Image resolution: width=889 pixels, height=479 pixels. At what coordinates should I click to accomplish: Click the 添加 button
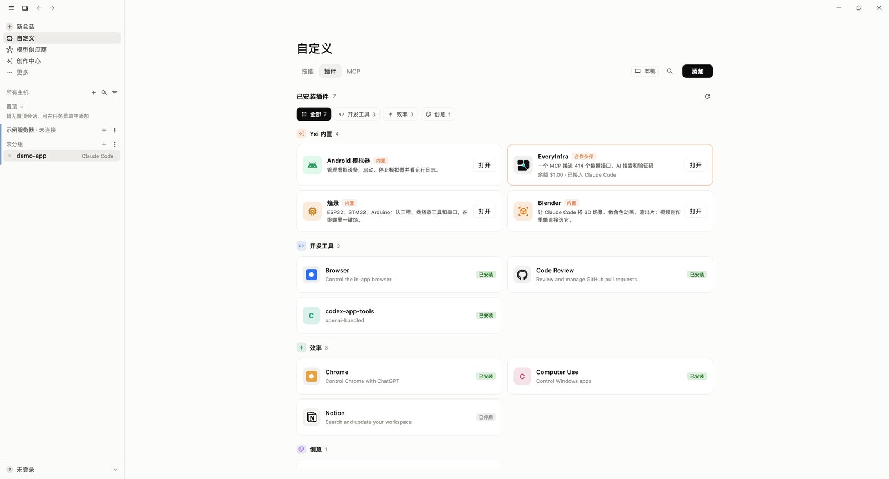click(x=697, y=71)
